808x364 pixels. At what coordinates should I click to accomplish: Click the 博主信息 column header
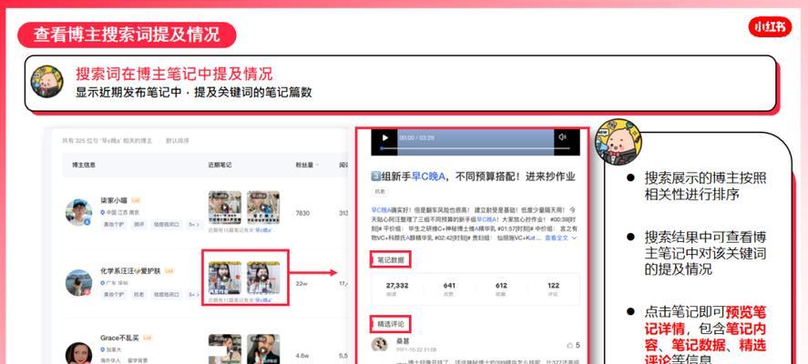point(84,165)
